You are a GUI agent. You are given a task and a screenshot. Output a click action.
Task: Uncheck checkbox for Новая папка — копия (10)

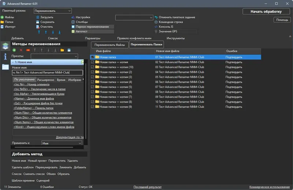93,67
